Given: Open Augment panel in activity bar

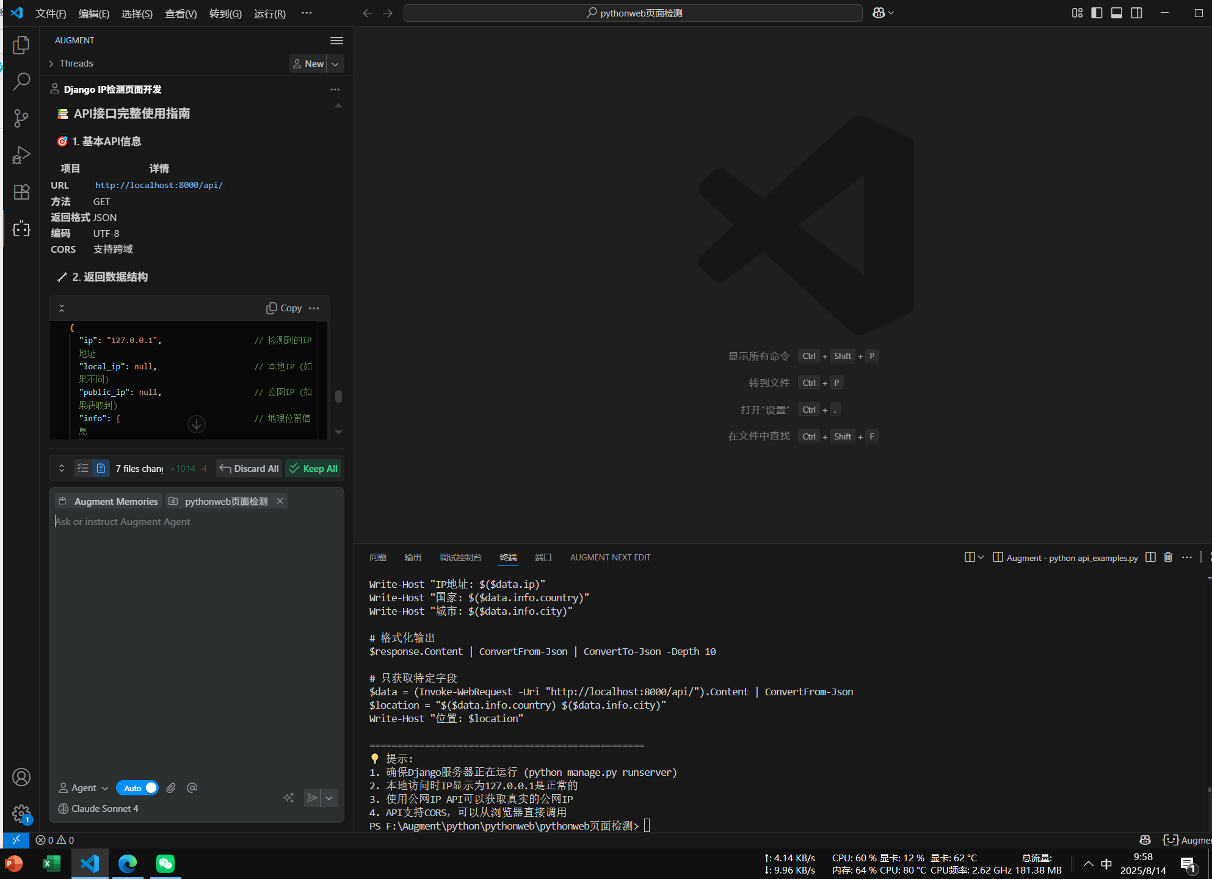Looking at the screenshot, I should coord(21,229).
